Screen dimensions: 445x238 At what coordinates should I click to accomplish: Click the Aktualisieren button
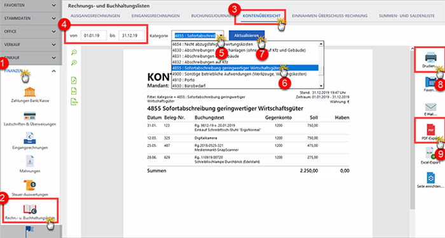pos(247,36)
